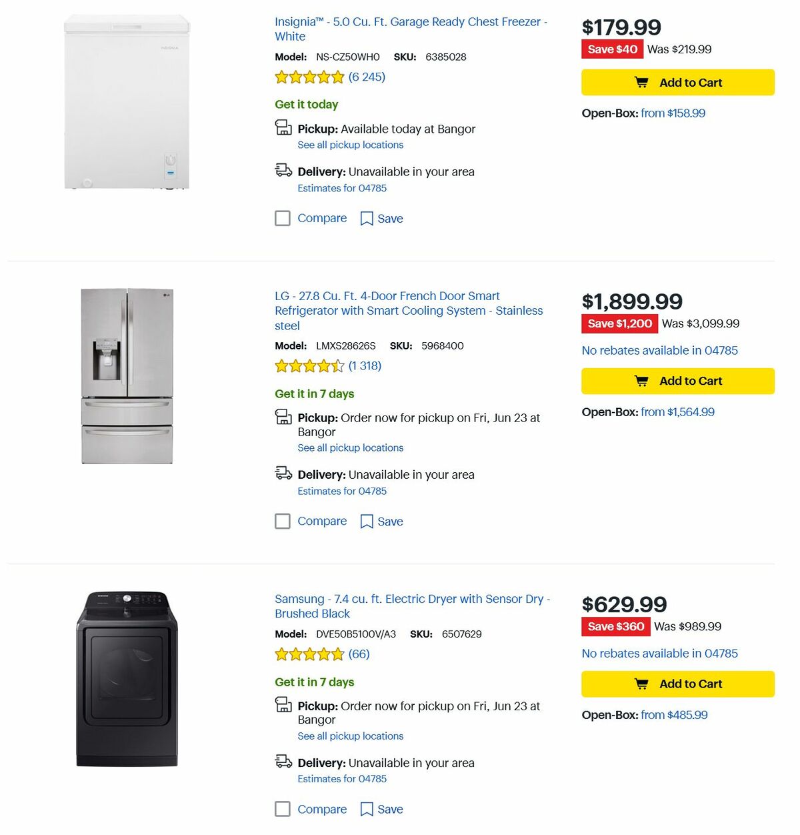Click the delivery truck icon for the Samsung dryer
Viewport: 800px width, 835px height.
pos(283,761)
